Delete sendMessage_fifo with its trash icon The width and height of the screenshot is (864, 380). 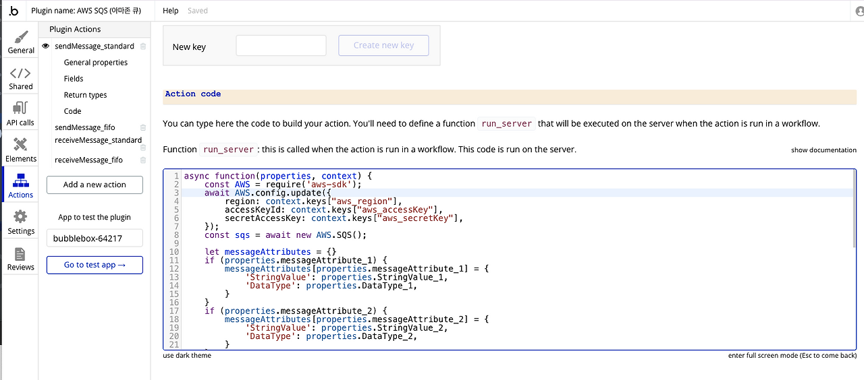[143, 127]
